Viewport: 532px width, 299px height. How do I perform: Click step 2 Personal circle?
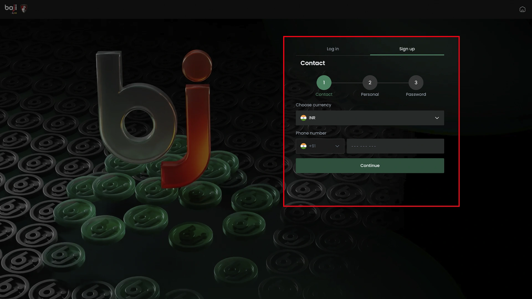[x=370, y=83]
